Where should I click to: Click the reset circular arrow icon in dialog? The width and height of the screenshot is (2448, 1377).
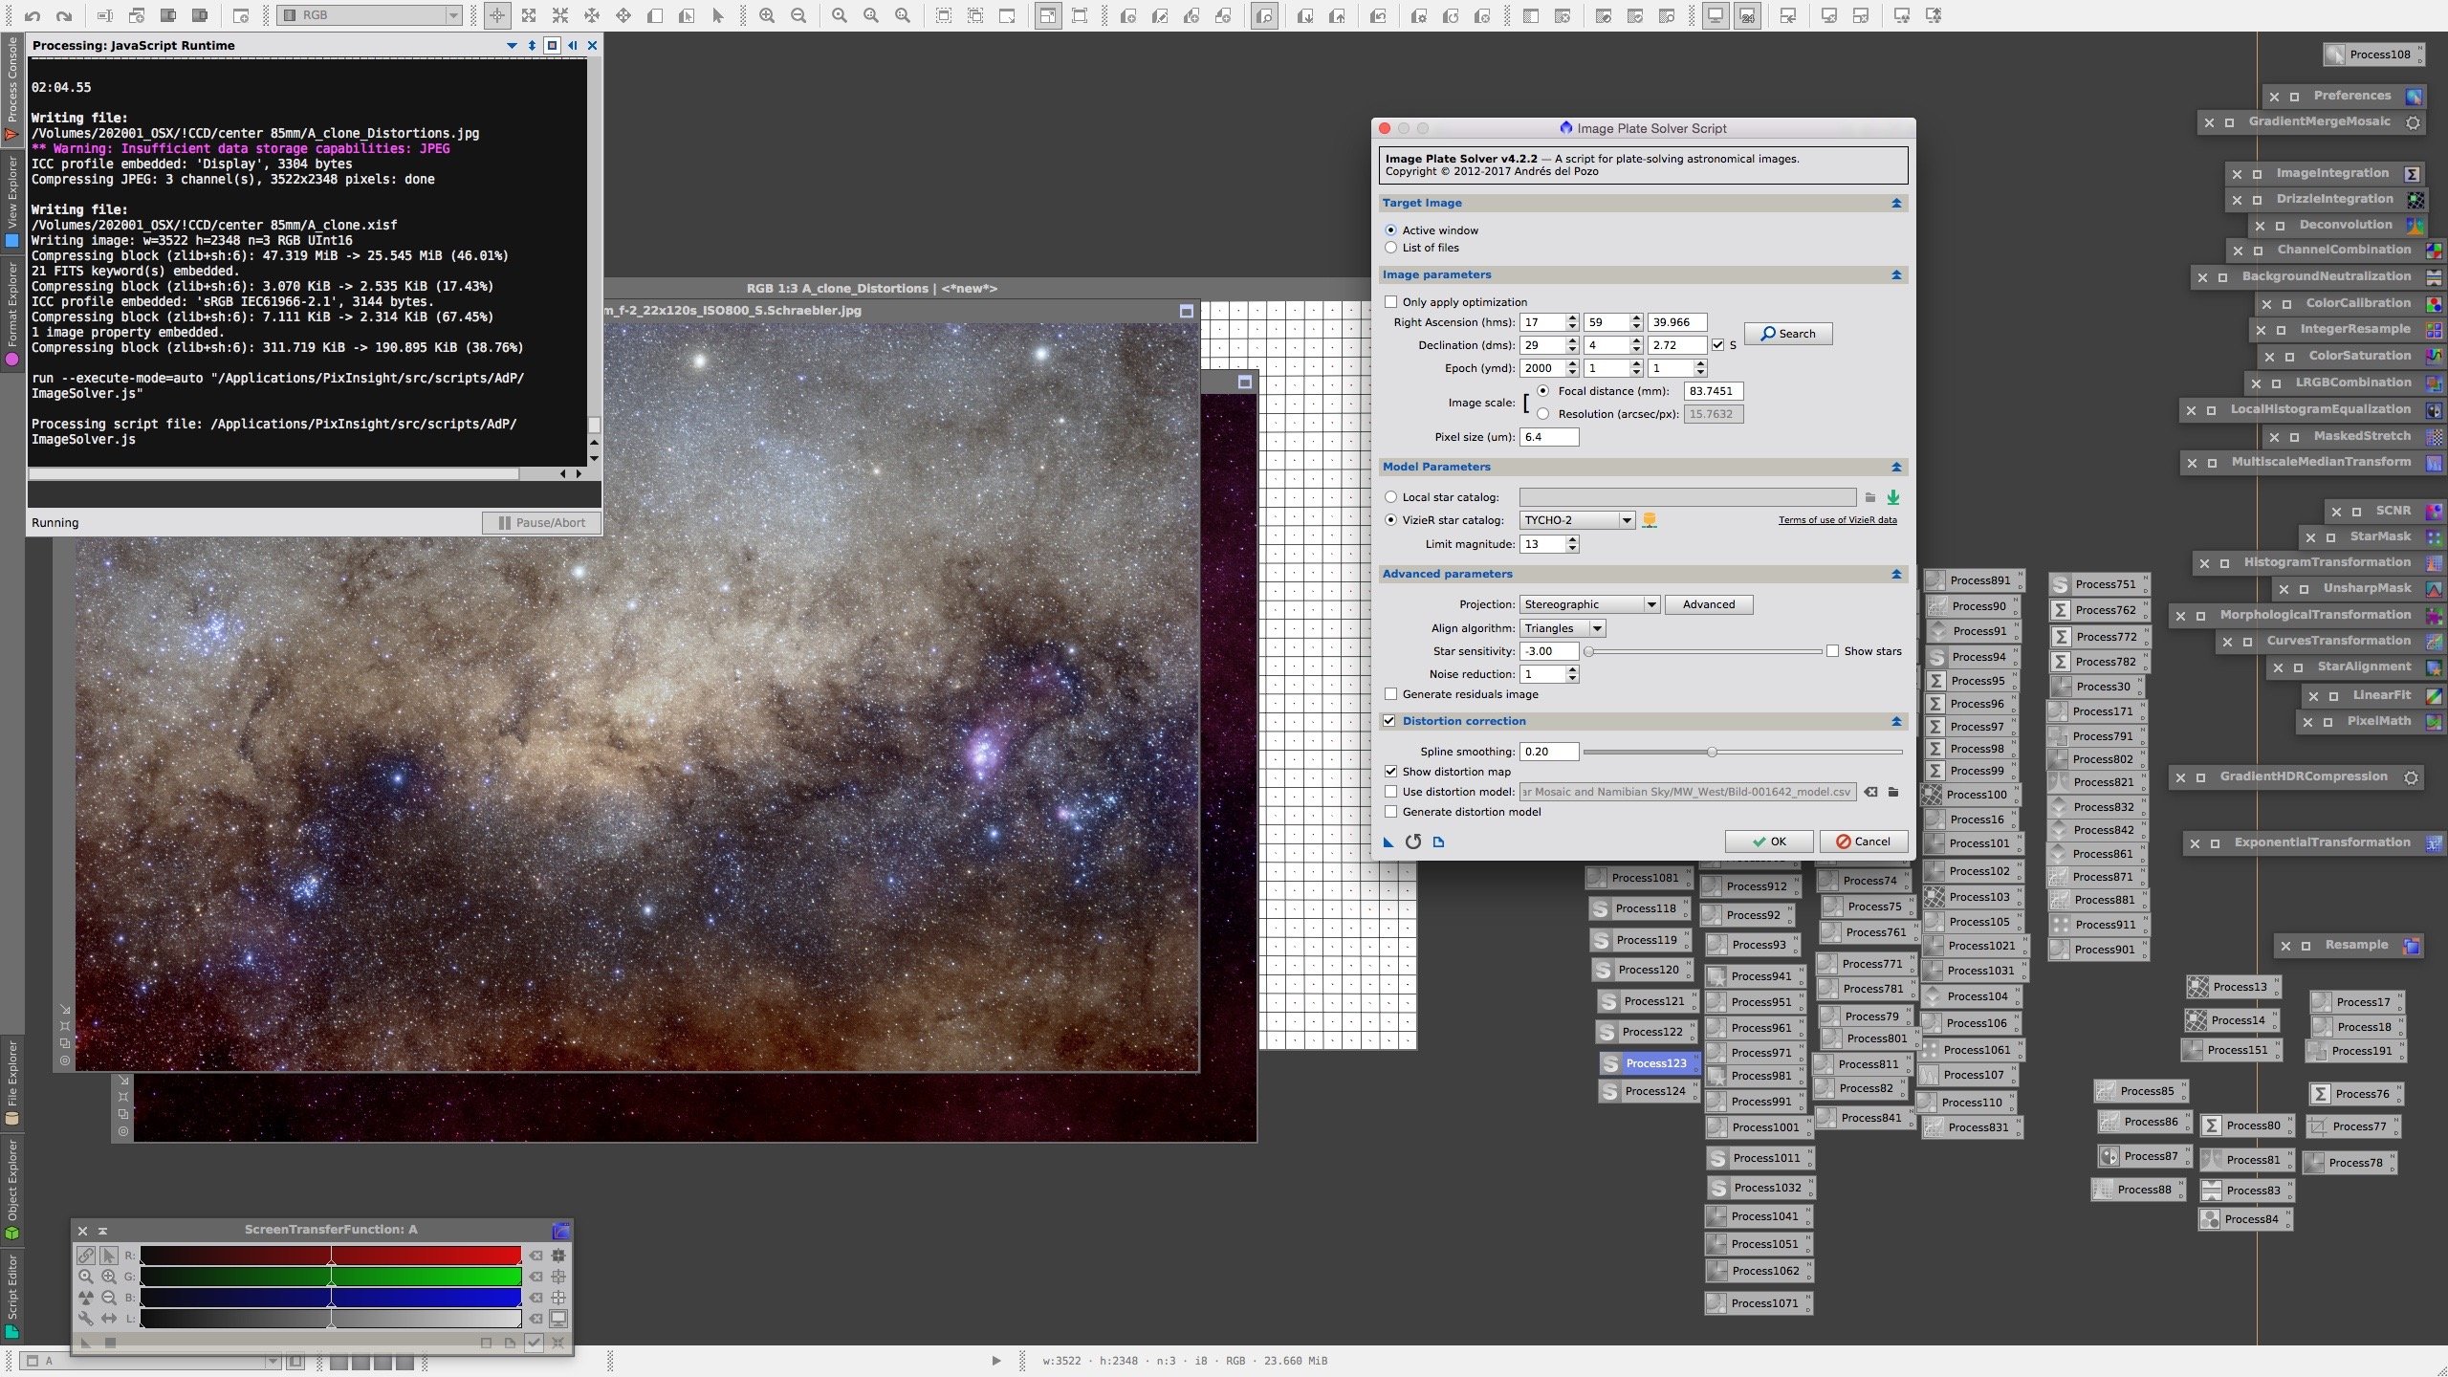[x=1413, y=841]
